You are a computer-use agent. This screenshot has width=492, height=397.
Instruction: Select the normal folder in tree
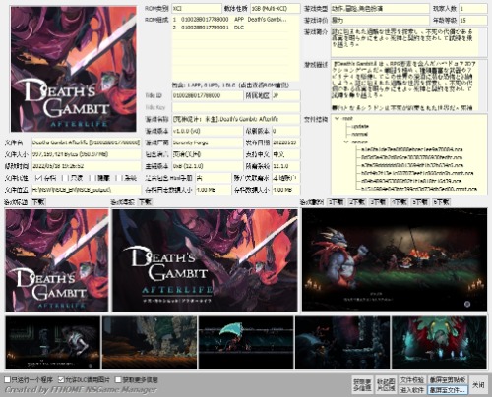[x=359, y=134]
